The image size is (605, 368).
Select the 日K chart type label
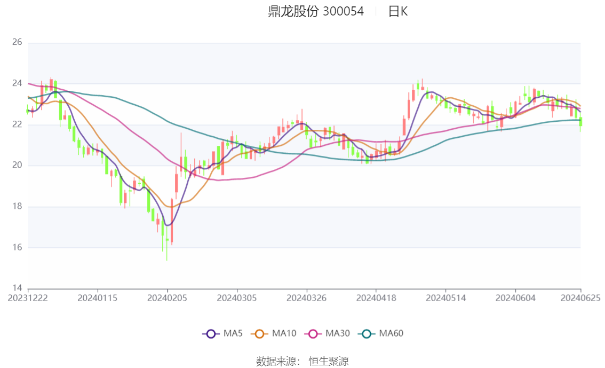(398, 11)
